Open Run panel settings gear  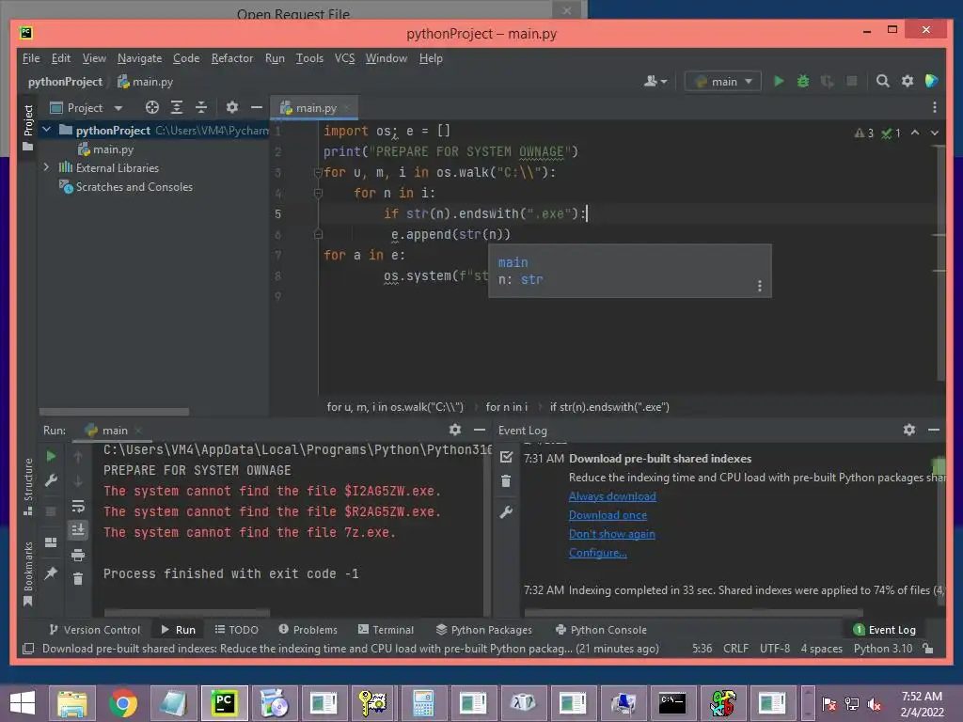coord(454,430)
